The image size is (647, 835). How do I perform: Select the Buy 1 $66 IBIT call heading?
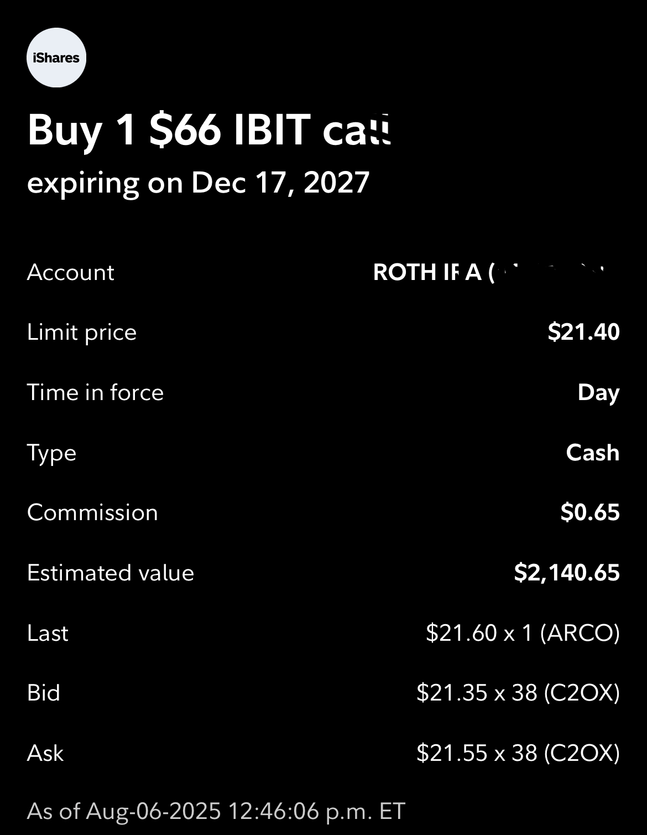[x=209, y=130]
